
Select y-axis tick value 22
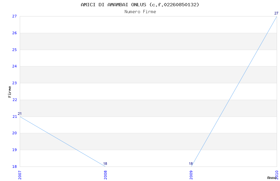14,100
